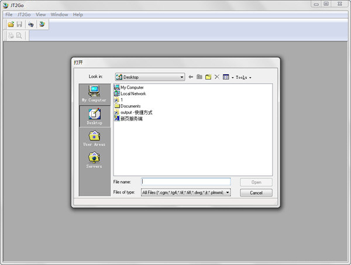The width and height of the screenshot is (351, 265).
Task: Open the Files of type dropdown
Action: [228, 192]
